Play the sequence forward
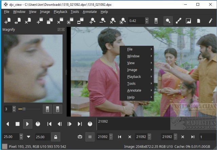217x150 pixels. click(27, 124)
